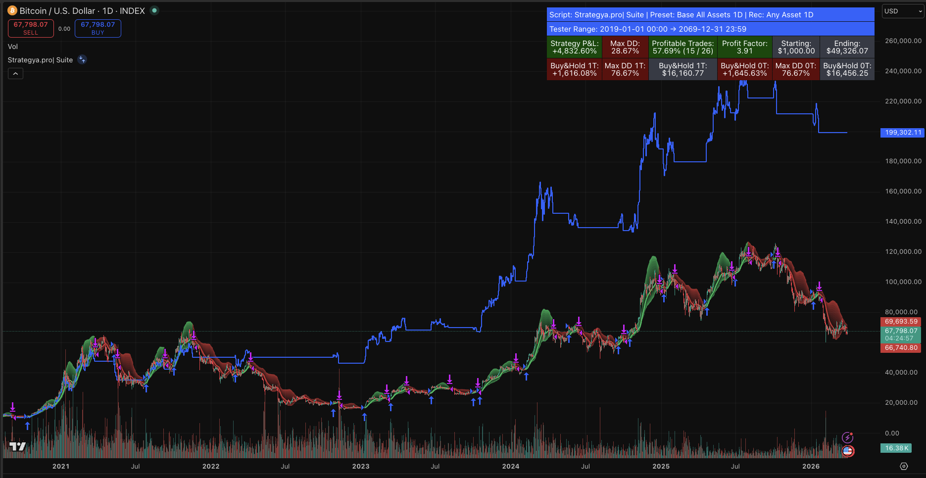
Task: Click the Max DD 0T 76.67% cell
Action: tap(796, 69)
